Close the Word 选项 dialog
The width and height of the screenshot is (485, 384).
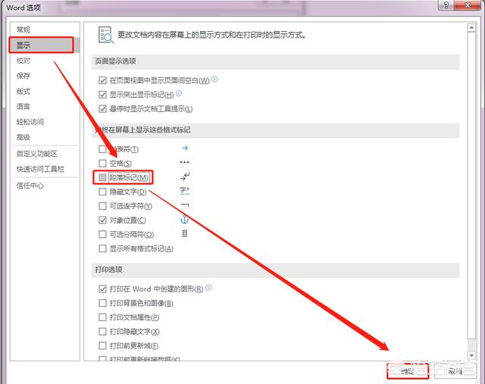[468, 5]
